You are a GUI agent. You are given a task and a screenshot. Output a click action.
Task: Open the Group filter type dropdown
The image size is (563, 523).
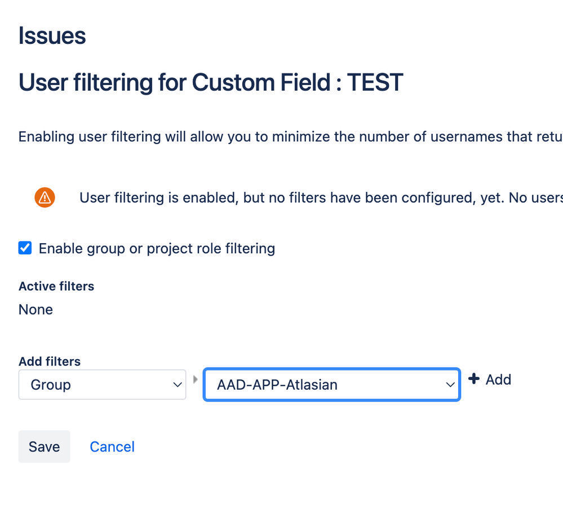point(102,385)
